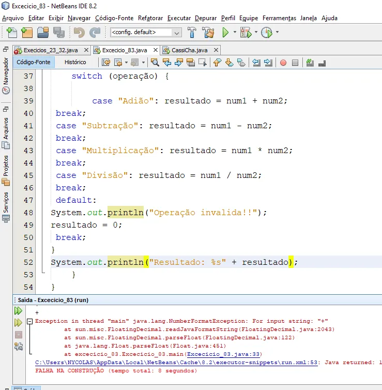Viewport: 382px width, 390px height.
Task: Click the Build Project hammer icon
Action: tap(192, 33)
